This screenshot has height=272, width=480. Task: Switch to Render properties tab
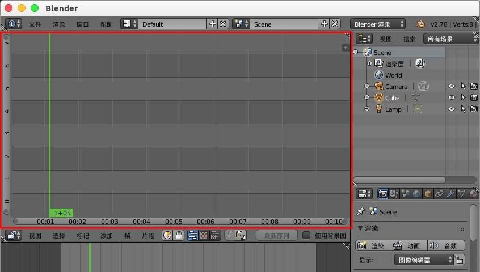pyautogui.click(x=382, y=194)
